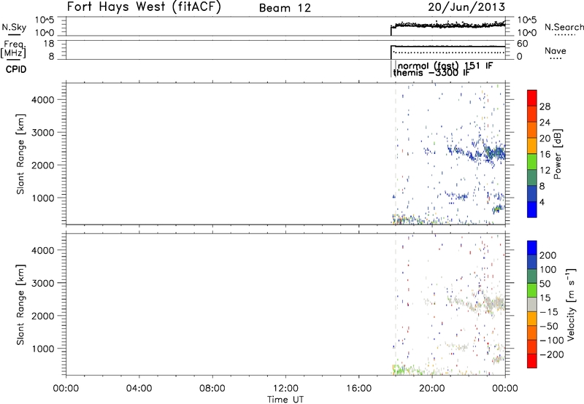This screenshot has height=404, width=584.
Task: Click the Power colorbar segment between 20 and 24
Action: point(532,130)
